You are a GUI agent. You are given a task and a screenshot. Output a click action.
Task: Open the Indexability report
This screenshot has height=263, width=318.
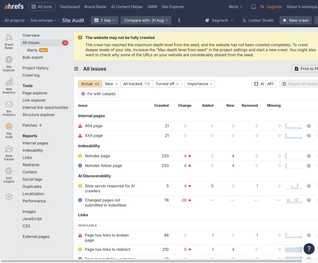[33, 150]
